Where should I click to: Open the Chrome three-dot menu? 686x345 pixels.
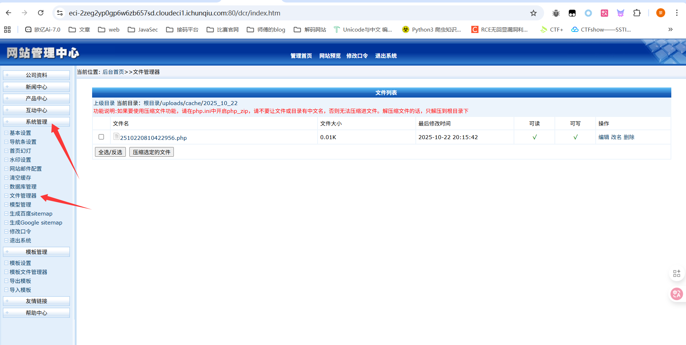coord(677,13)
